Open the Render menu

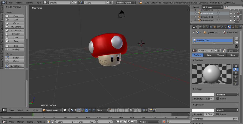[x=19, y=3]
